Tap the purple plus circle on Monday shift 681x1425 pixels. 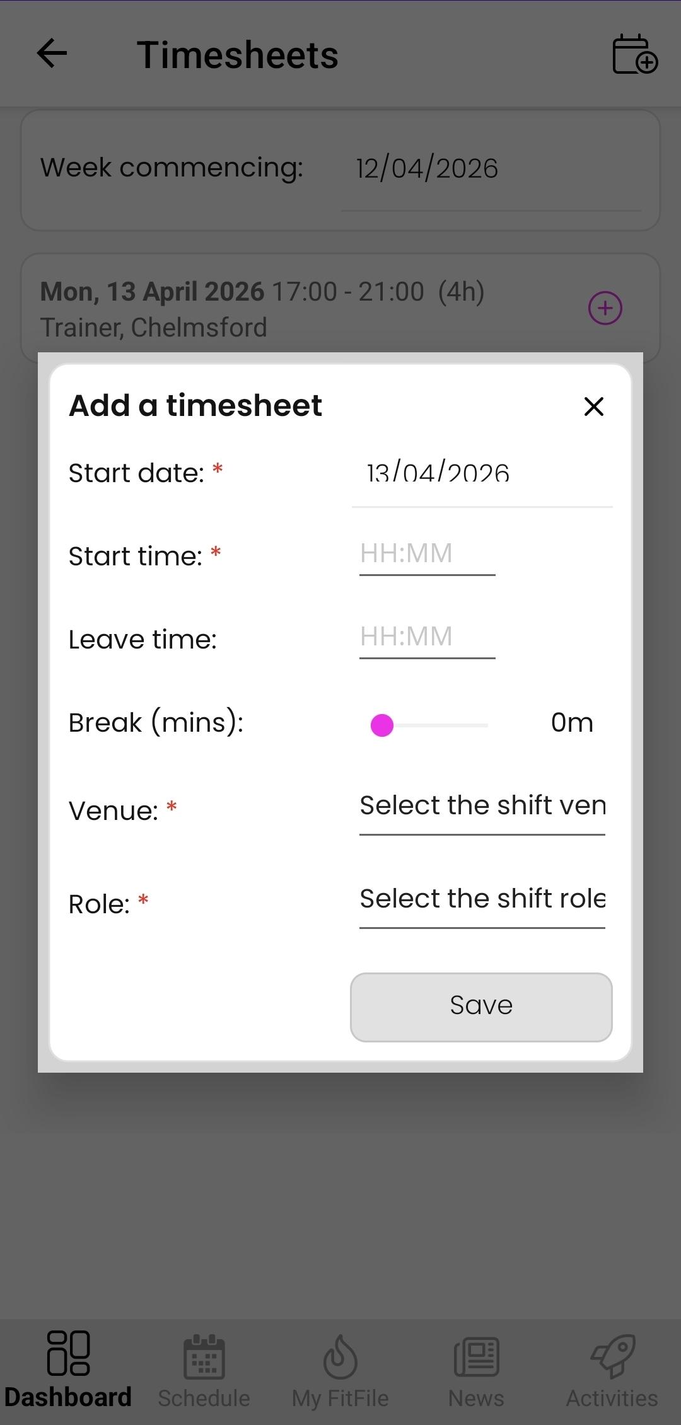coord(605,308)
